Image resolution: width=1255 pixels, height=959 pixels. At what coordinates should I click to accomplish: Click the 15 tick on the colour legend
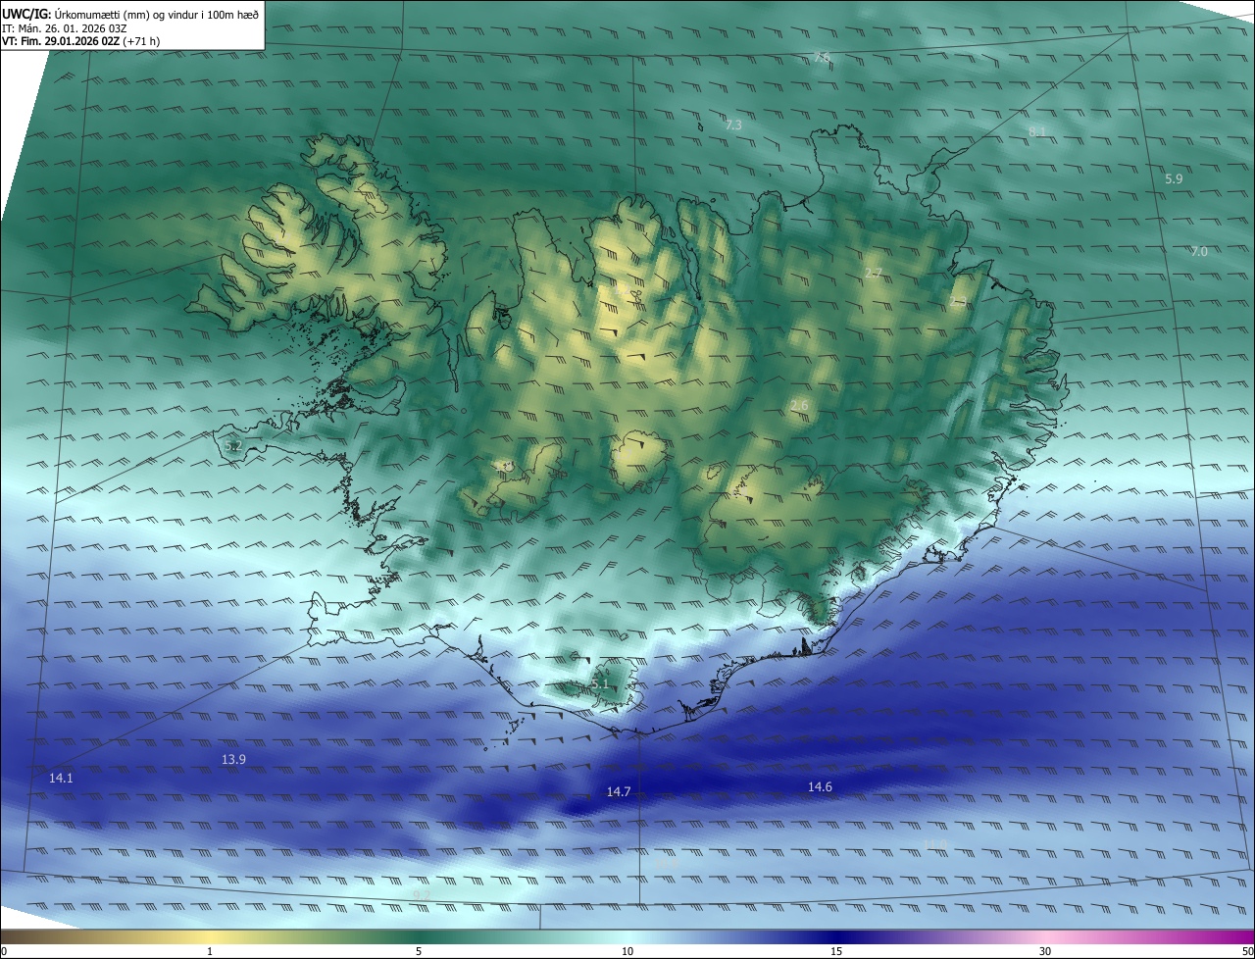836,951
